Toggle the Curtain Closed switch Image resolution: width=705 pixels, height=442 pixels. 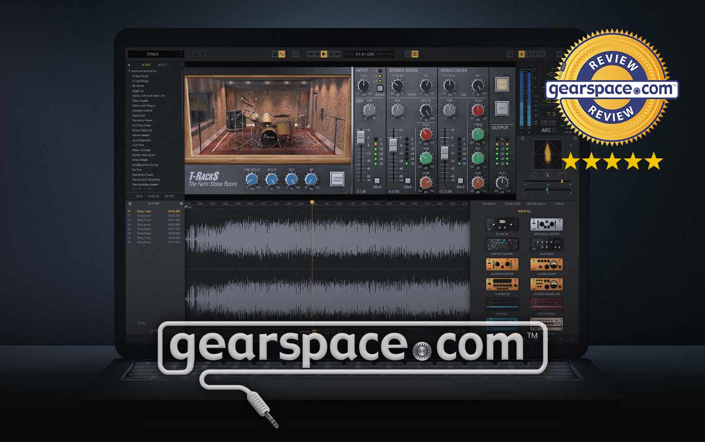tap(337, 178)
